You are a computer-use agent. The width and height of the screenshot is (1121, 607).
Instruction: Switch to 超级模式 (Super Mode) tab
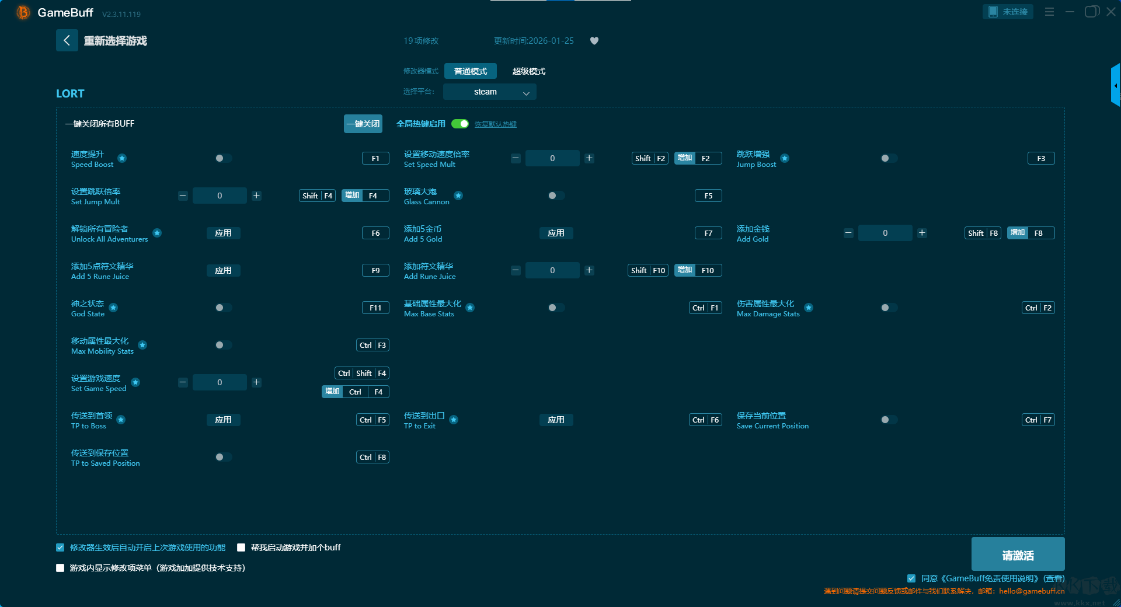click(528, 71)
